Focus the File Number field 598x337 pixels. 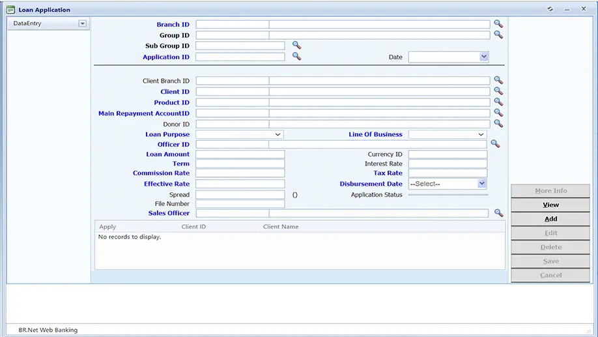[240, 204]
